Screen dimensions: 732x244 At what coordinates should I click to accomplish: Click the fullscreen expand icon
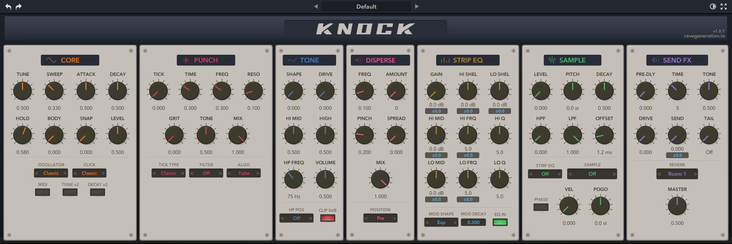pos(723,7)
